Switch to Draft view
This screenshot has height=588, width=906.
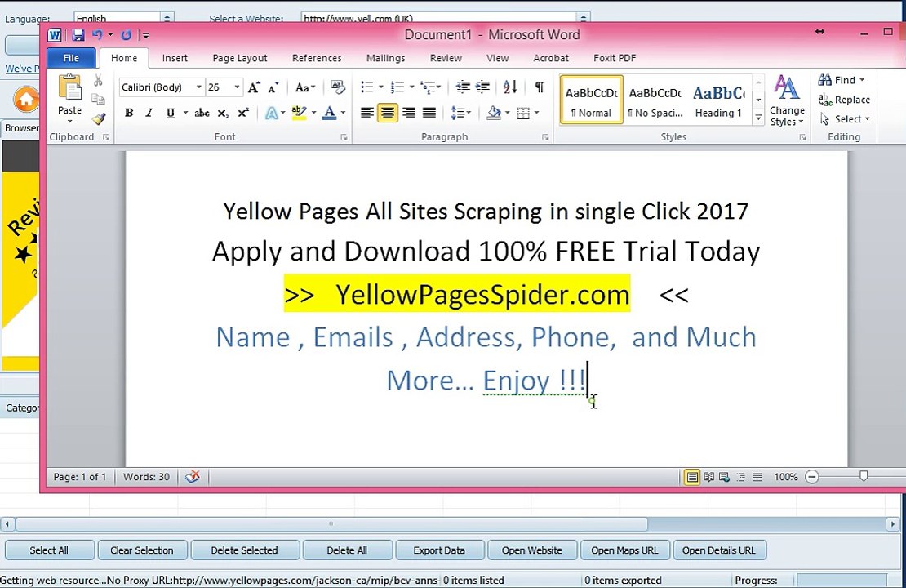757,477
